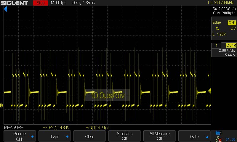237x142 pixels.
Task: Click the trigger level L 1.96V readout
Action: click(219, 34)
